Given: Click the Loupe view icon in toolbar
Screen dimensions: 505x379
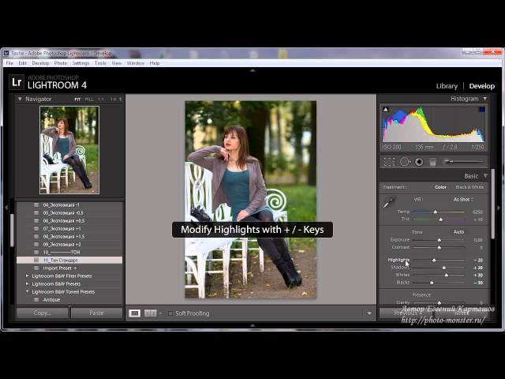Looking at the screenshot, I should (x=134, y=313).
